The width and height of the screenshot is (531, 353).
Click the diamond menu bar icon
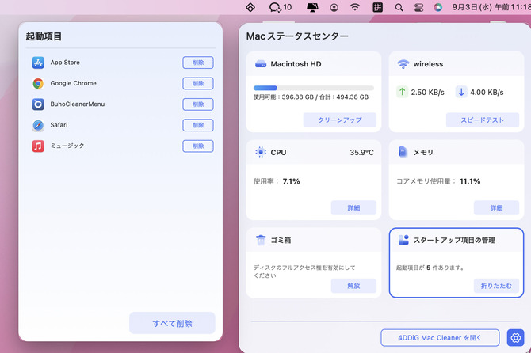tap(250, 7)
